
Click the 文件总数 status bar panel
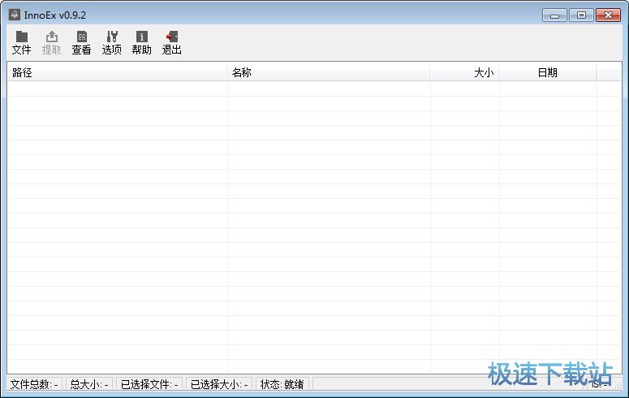tap(34, 384)
